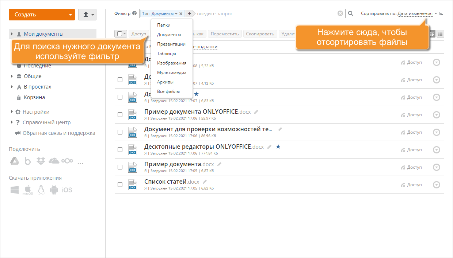
Task: Click pencil edit icon for Пример документа ONLYOFFICE.docx
Action: [x=256, y=112]
